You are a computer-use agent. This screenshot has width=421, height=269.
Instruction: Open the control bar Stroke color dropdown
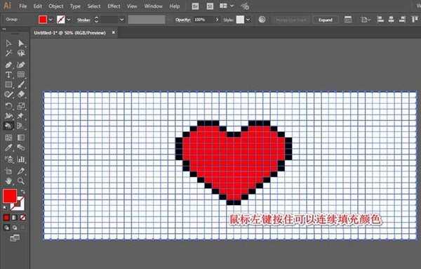point(69,20)
